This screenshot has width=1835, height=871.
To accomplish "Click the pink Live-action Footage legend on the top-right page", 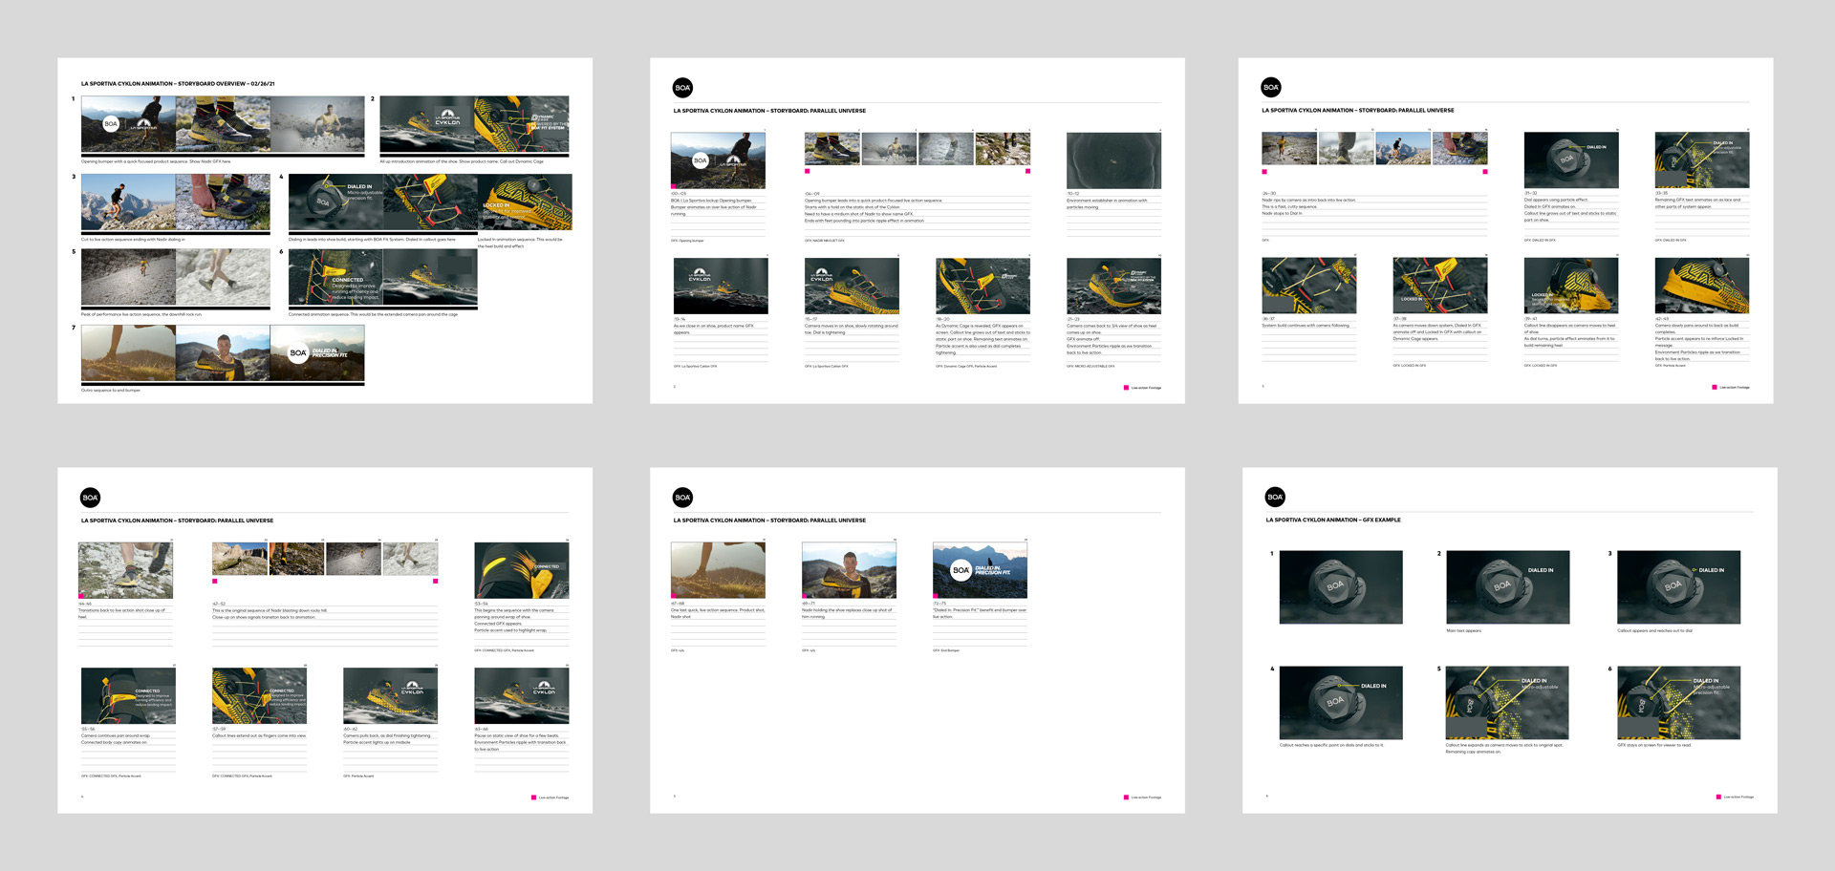I will coord(1731,387).
